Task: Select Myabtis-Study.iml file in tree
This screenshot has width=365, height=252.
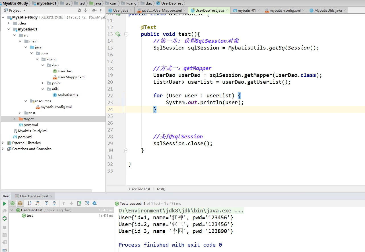Action: (x=30, y=131)
